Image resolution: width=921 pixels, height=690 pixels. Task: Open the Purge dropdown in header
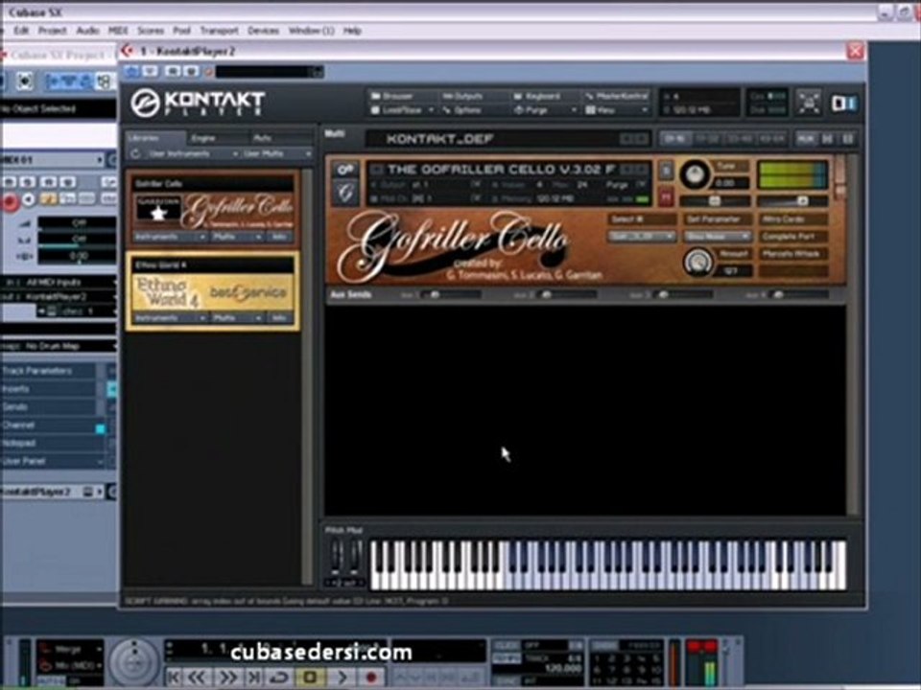coord(545,110)
